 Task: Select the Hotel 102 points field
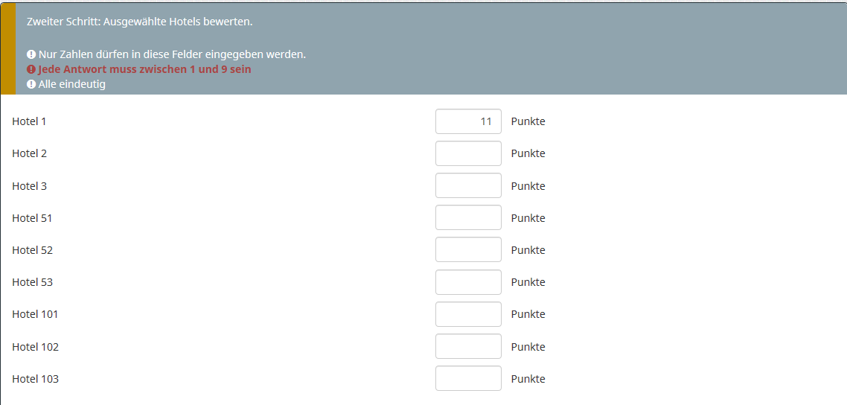click(468, 346)
